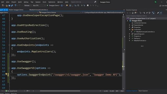Screen dimensions: 167x94
Task: Open the Analyze menu
Action: pos(38,2)
